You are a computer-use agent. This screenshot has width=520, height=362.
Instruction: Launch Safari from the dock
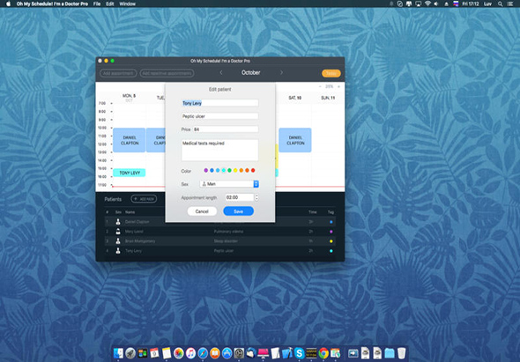coord(203,353)
